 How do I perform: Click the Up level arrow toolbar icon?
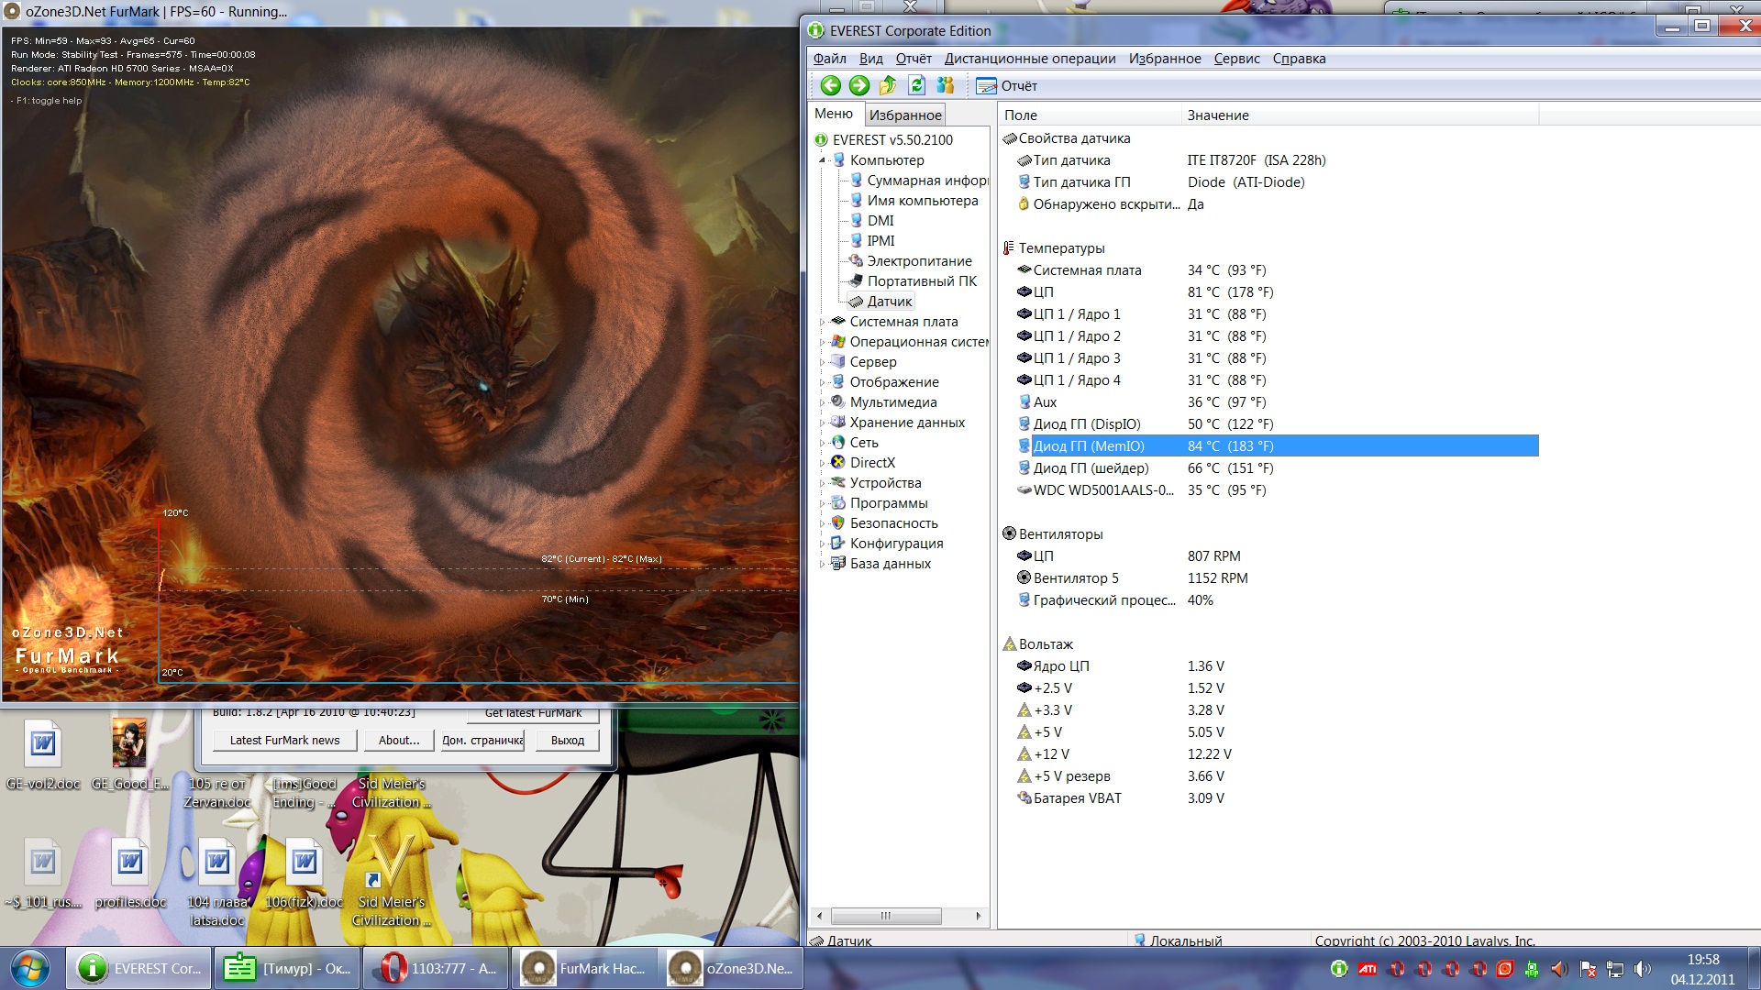point(888,85)
